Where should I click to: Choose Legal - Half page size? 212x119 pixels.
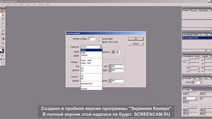point(91,63)
